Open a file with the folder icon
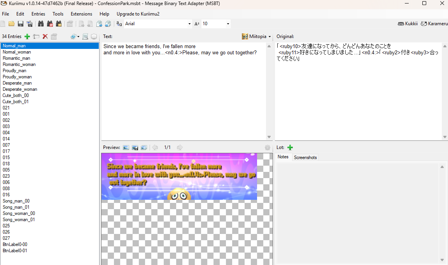This screenshot has width=448, height=265. (11, 24)
